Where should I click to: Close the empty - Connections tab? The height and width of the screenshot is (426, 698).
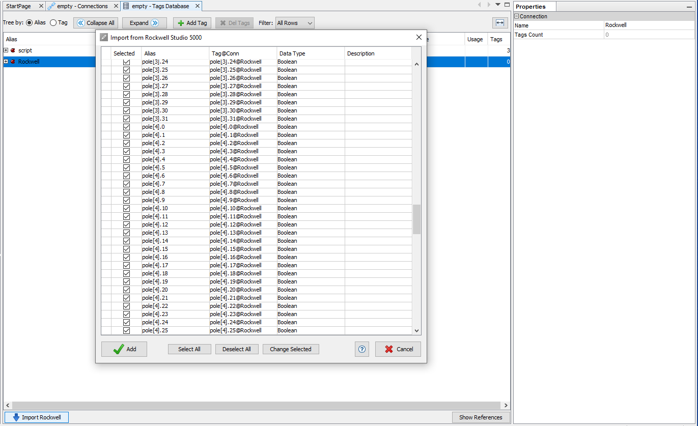[116, 6]
